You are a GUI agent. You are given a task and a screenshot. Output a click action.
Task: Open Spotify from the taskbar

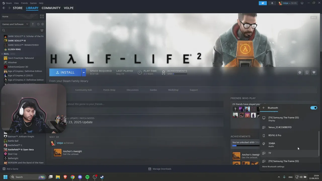click(87, 177)
